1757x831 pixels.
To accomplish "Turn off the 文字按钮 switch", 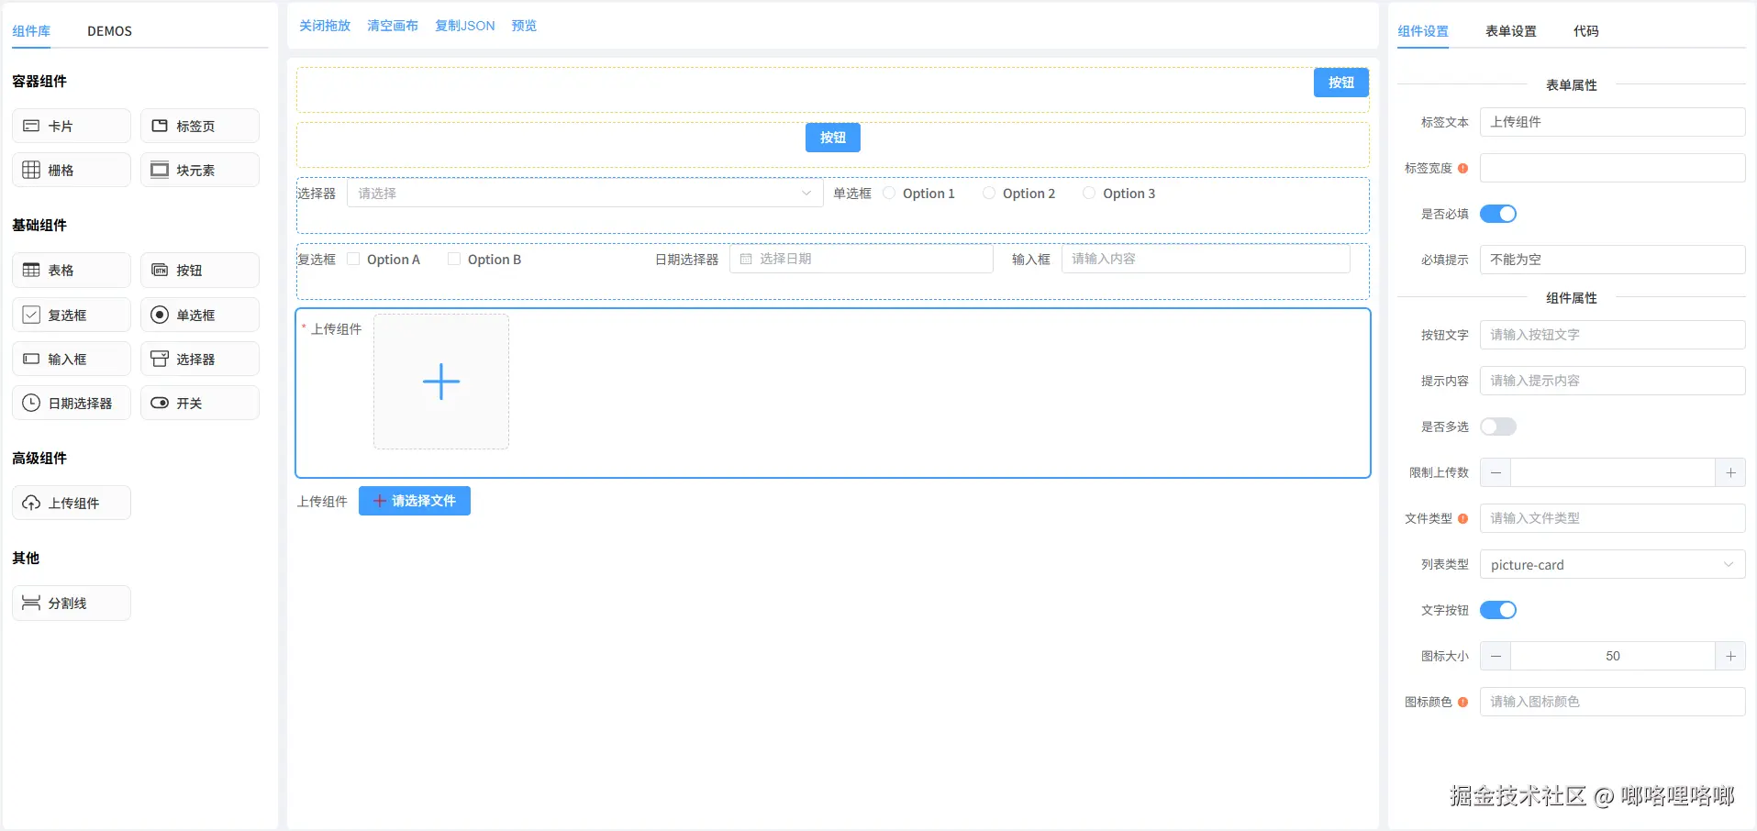I will tap(1498, 610).
